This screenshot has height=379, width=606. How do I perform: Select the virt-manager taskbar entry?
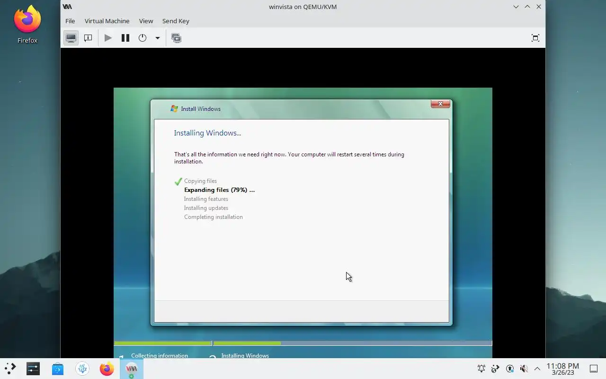pos(132,368)
